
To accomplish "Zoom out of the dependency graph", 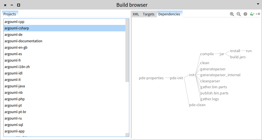I will tap(239, 14).
